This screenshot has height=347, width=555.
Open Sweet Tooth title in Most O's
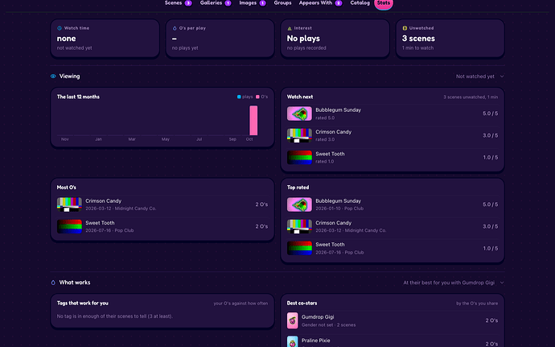(x=100, y=223)
